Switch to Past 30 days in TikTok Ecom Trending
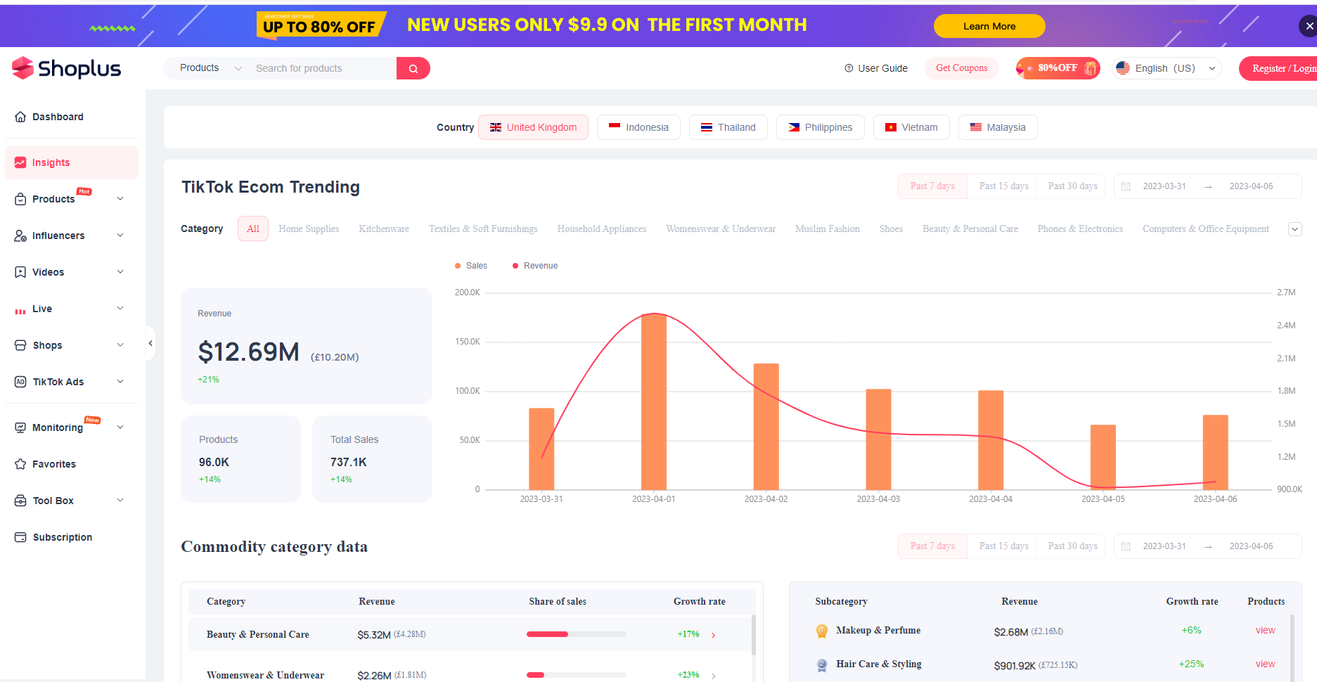The width and height of the screenshot is (1317, 682). [x=1072, y=186]
